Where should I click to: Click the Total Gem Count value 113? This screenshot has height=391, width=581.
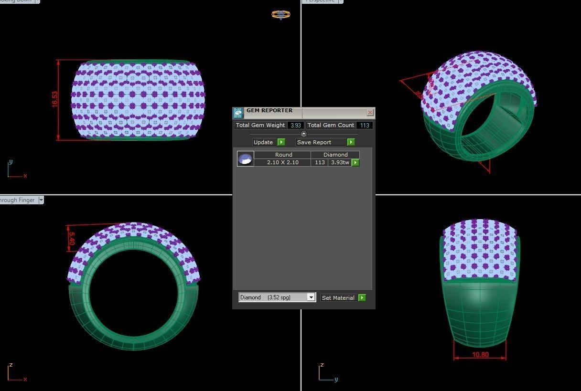coord(365,125)
